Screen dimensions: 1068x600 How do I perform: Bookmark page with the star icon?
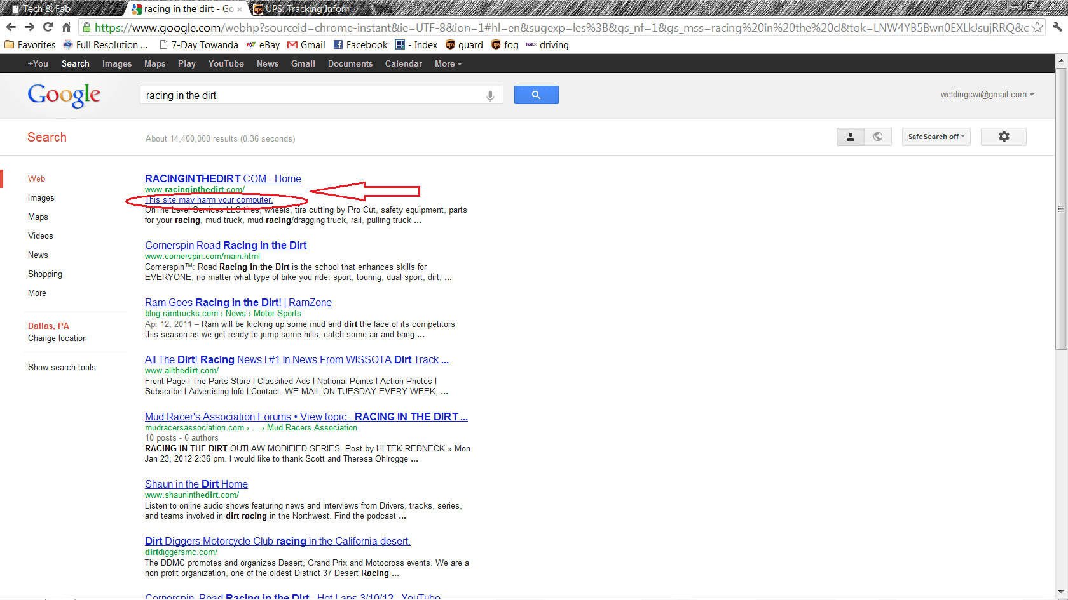click(x=1037, y=27)
